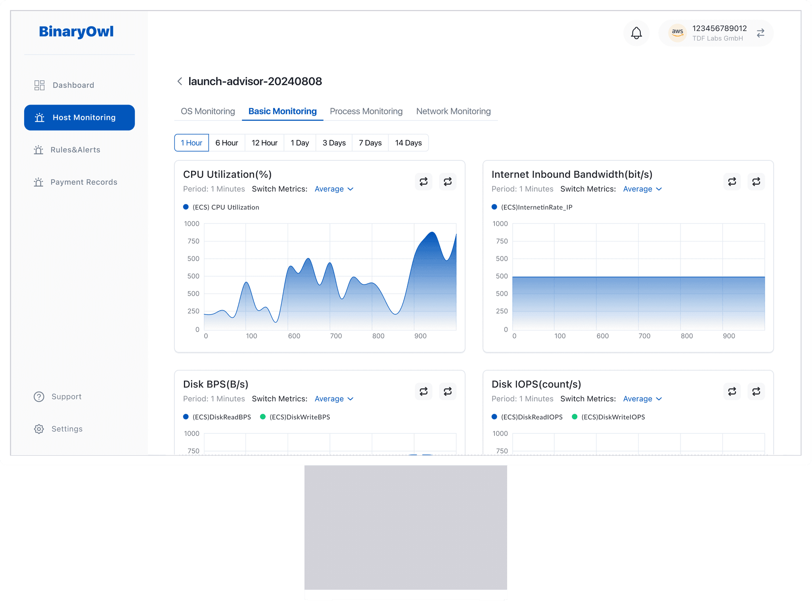Open Average dropdown in CPU Utilization card
This screenshot has height=601, width=812.
tap(334, 189)
